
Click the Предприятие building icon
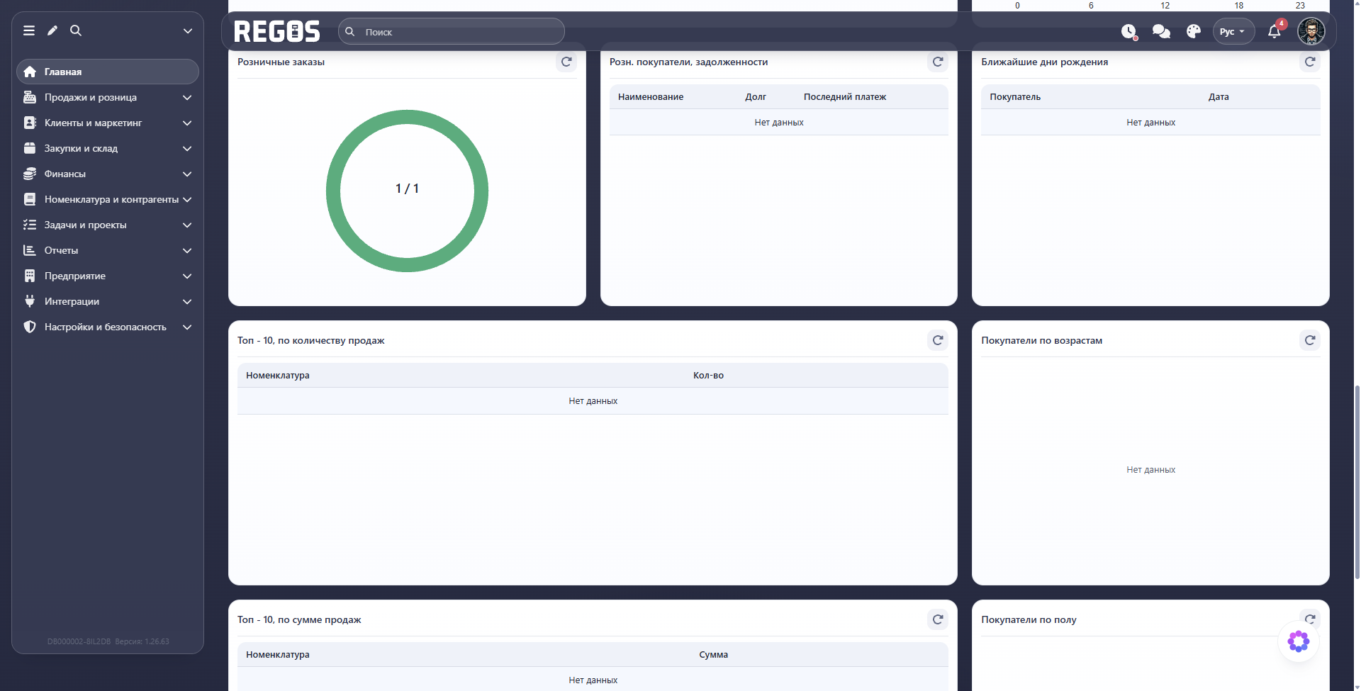click(x=30, y=276)
